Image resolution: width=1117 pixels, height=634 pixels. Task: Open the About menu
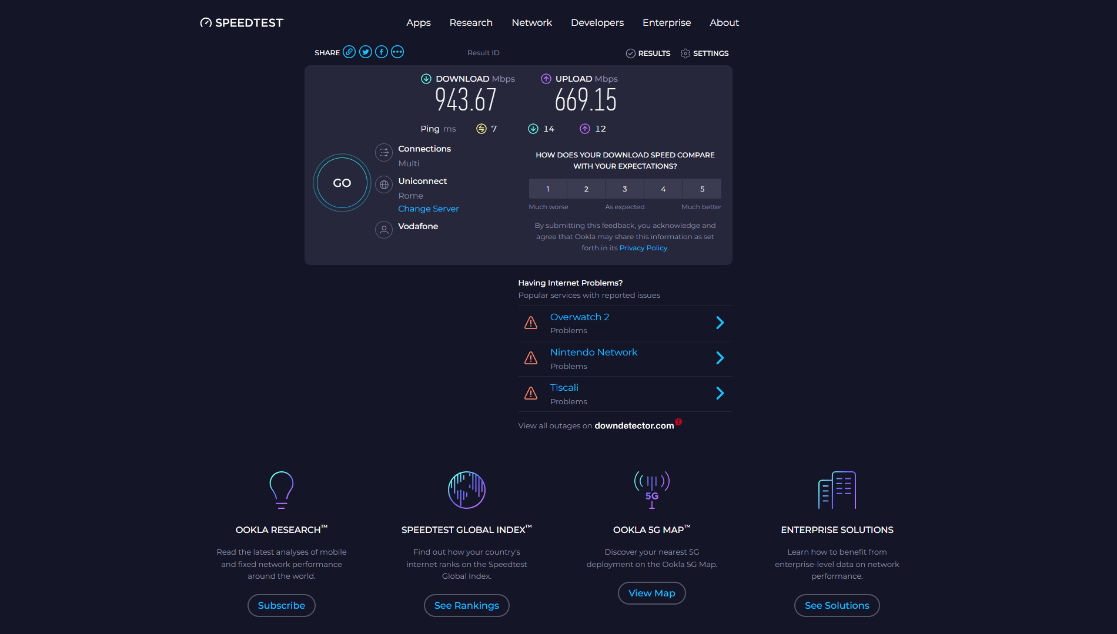click(x=724, y=22)
